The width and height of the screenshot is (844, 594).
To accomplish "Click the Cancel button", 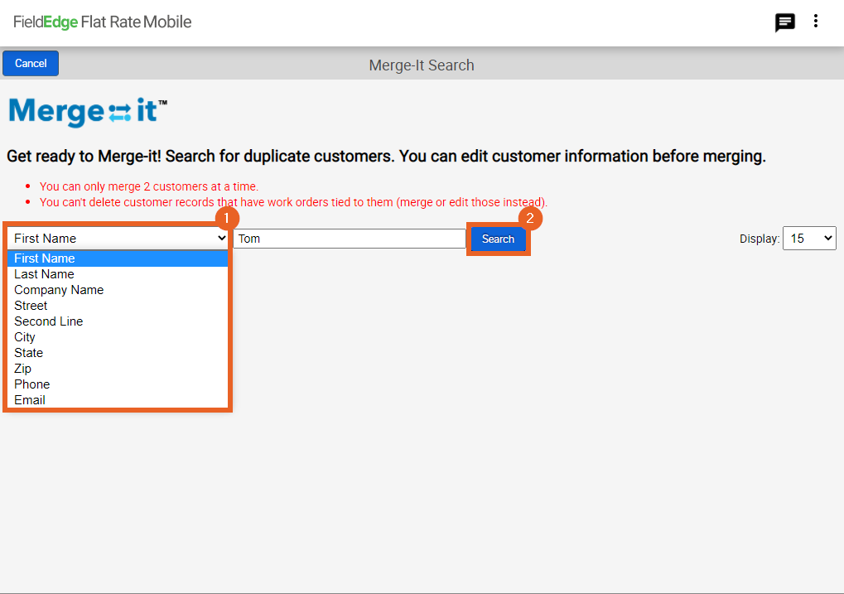I will 31,64.
